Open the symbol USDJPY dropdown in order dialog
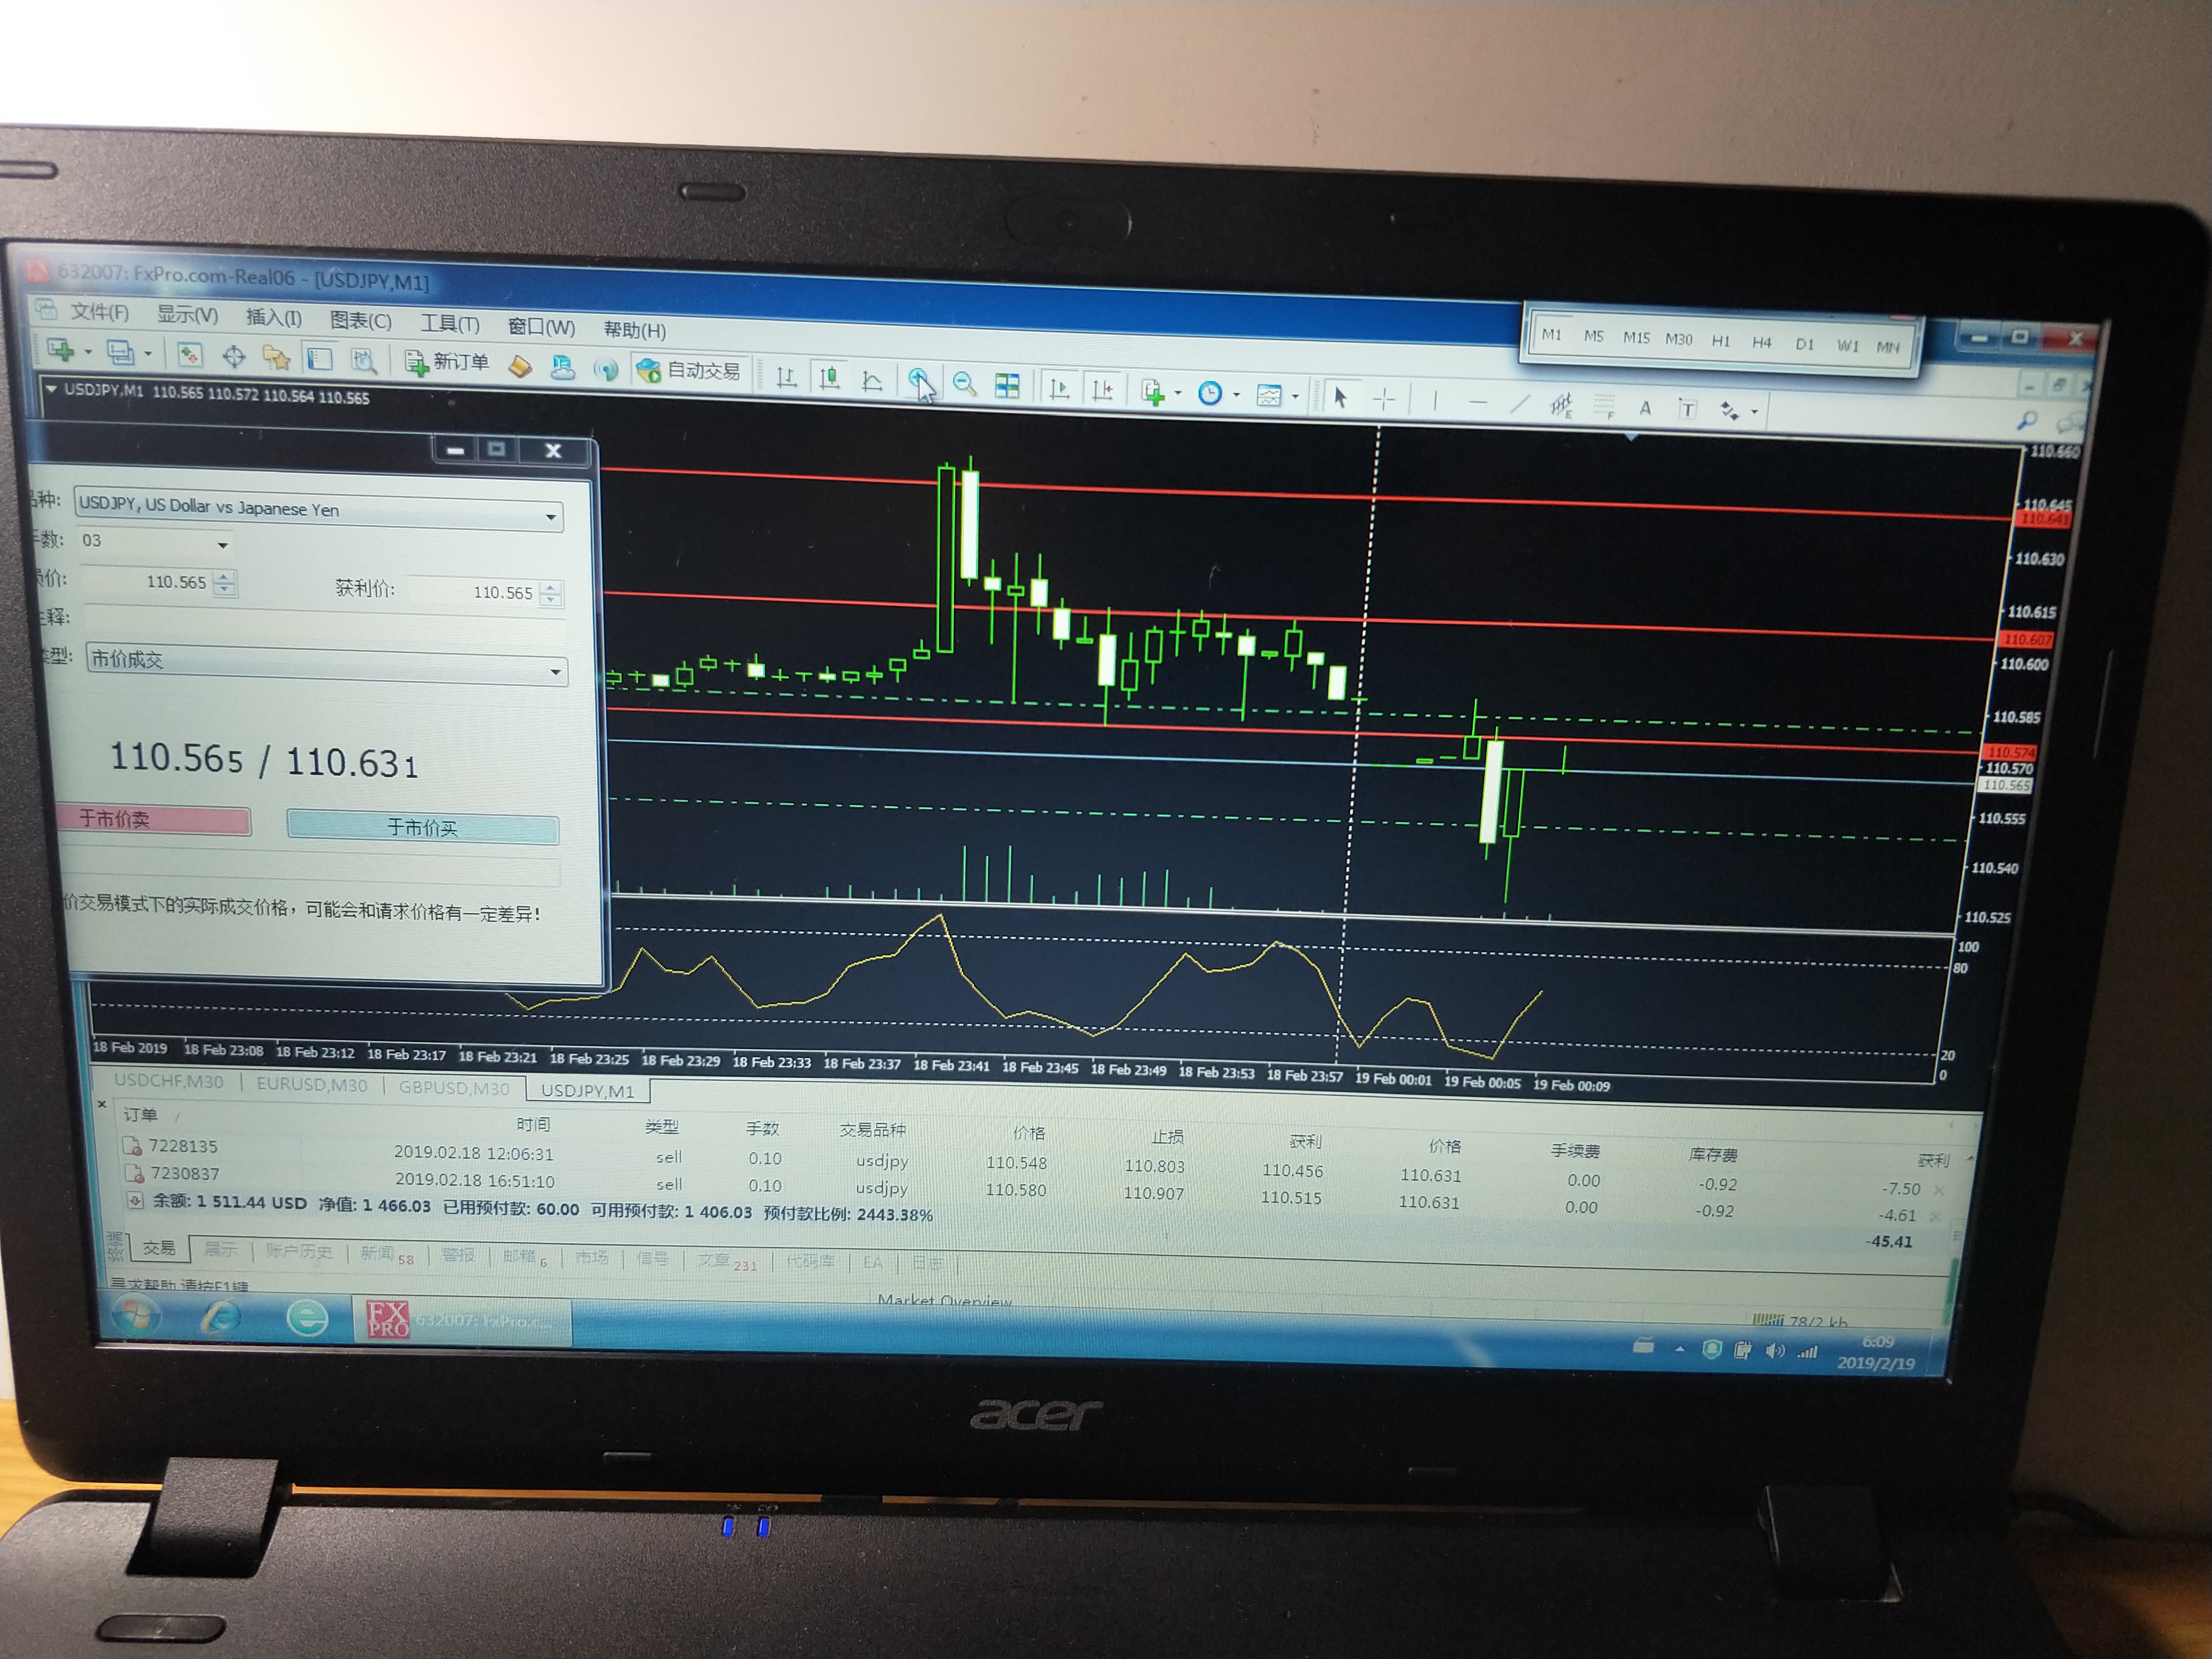Image resolution: width=2212 pixels, height=1659 pixels. tap(550, 517)
